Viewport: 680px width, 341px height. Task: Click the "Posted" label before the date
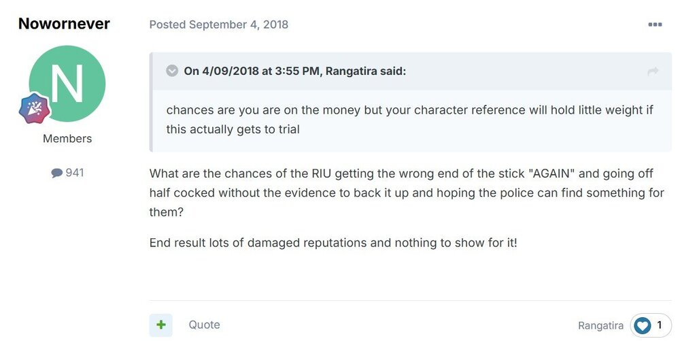click(x=167, y=25)
